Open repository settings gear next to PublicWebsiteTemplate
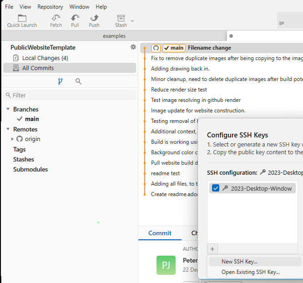This screenshot has width=303, height=283. 133,47
